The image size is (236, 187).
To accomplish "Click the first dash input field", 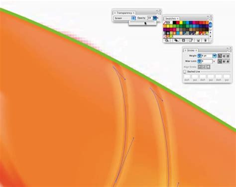I will [x=187, y=76].
